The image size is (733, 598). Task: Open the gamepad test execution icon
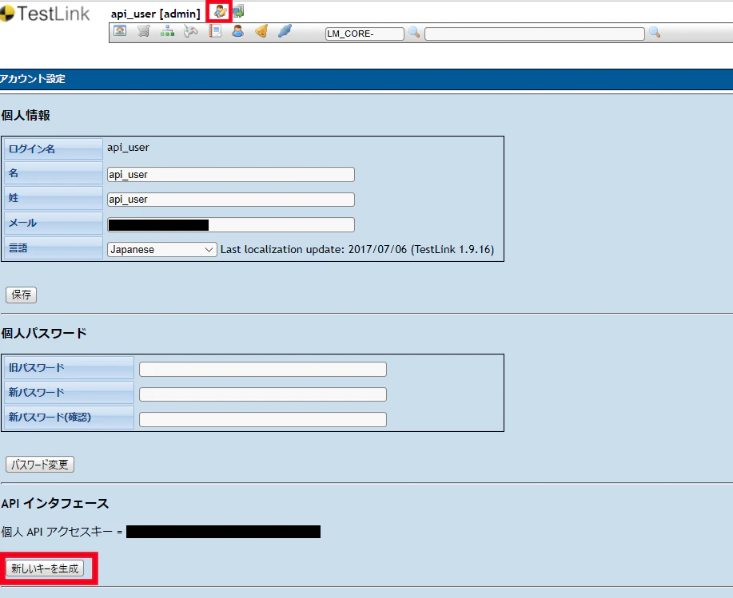click(x=191, y=31)
